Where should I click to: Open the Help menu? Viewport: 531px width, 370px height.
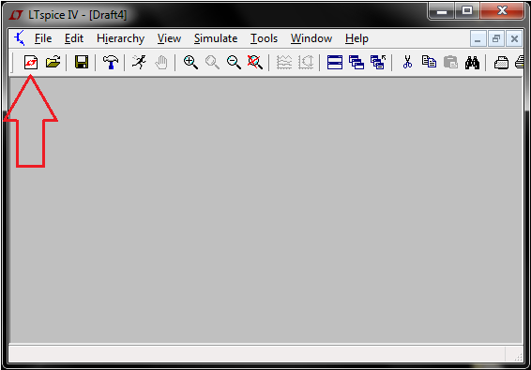coord(357,38)
